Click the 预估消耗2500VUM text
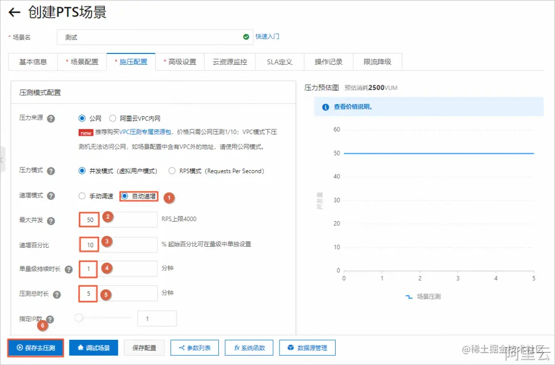The width and height of the screenshot is (555, 365). (x=371, y=88)
